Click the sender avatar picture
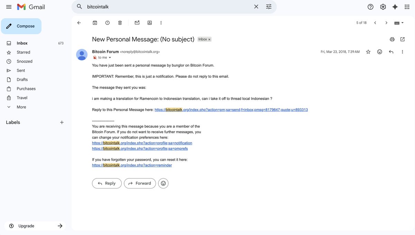Screen dimensions: 415x235 82,55
